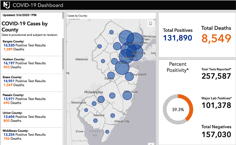
Task: Click the southernmost Cape May case bubble
Action: [107, 132]
